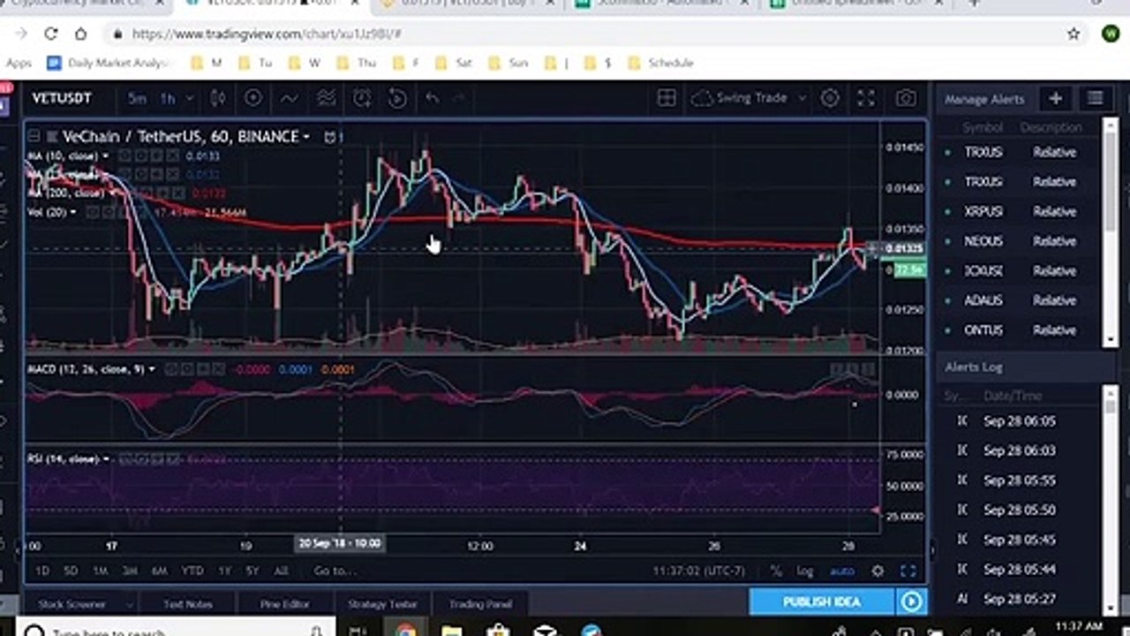Image resolution: width=1130 pixels, height=636 pixels.
Task: Bookmark this page with the star icon
Action: [1073, 34]
